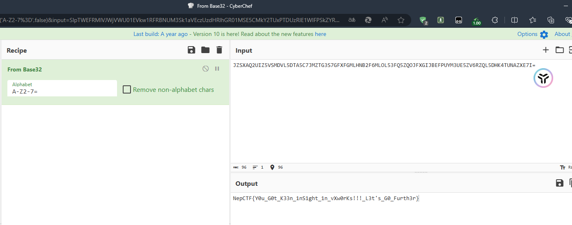The width and height of the screenshot is (572, 225).
Task: Add page to favorites with star
Action: (x=401, y=20)
